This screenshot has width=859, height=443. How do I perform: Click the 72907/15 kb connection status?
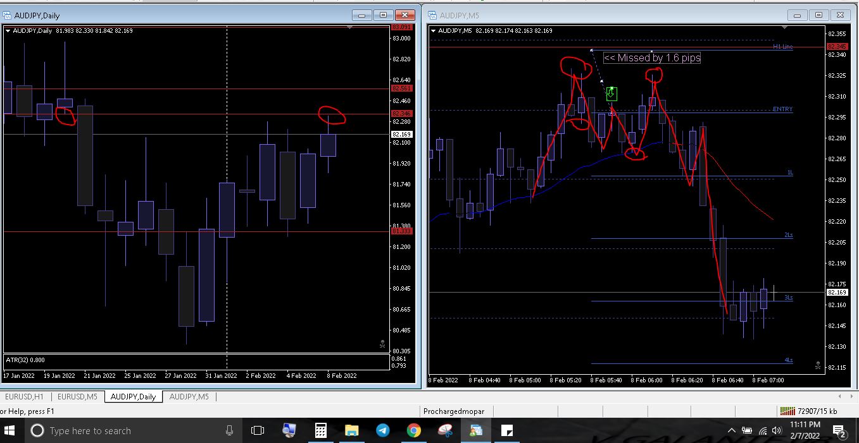pos(818,411)
